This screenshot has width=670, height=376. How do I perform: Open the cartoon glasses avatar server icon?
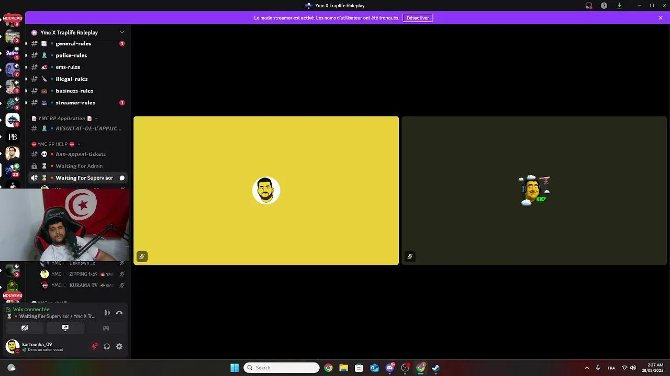[x=13, y=153]
